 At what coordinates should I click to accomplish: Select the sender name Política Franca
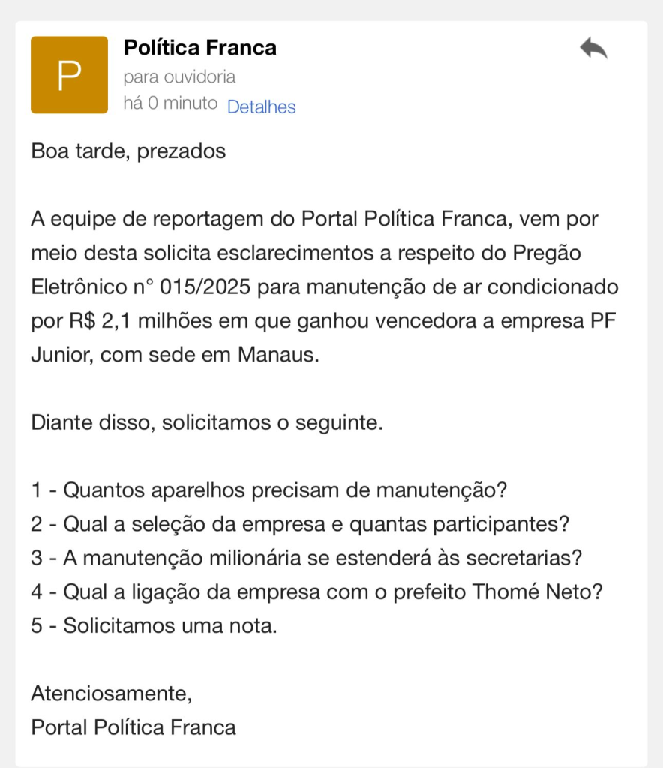pyautogui.click(x=199, y=48)
